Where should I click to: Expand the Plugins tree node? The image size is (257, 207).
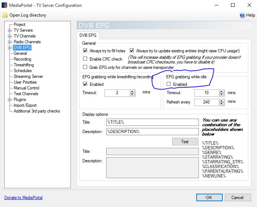tap(9, 100)
